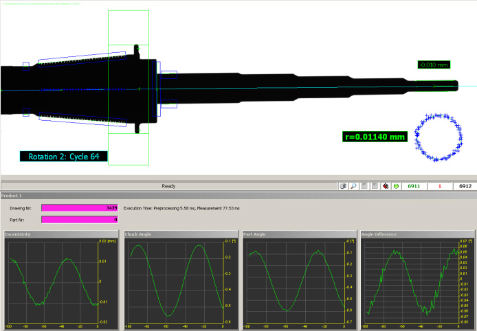The image size is (477, 331).
Task: Click the total count 6912 field
Action: click(x=464, y=186)
